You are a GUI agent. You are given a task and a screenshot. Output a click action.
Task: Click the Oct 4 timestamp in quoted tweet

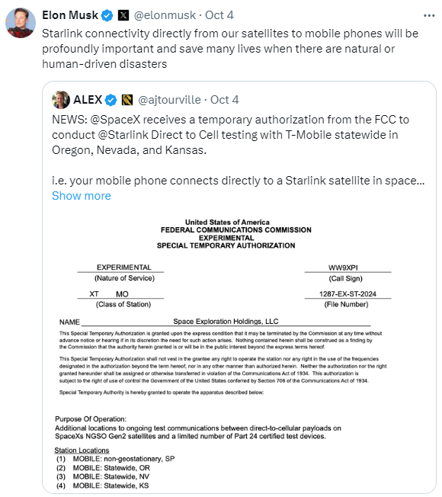coord(224,100)
